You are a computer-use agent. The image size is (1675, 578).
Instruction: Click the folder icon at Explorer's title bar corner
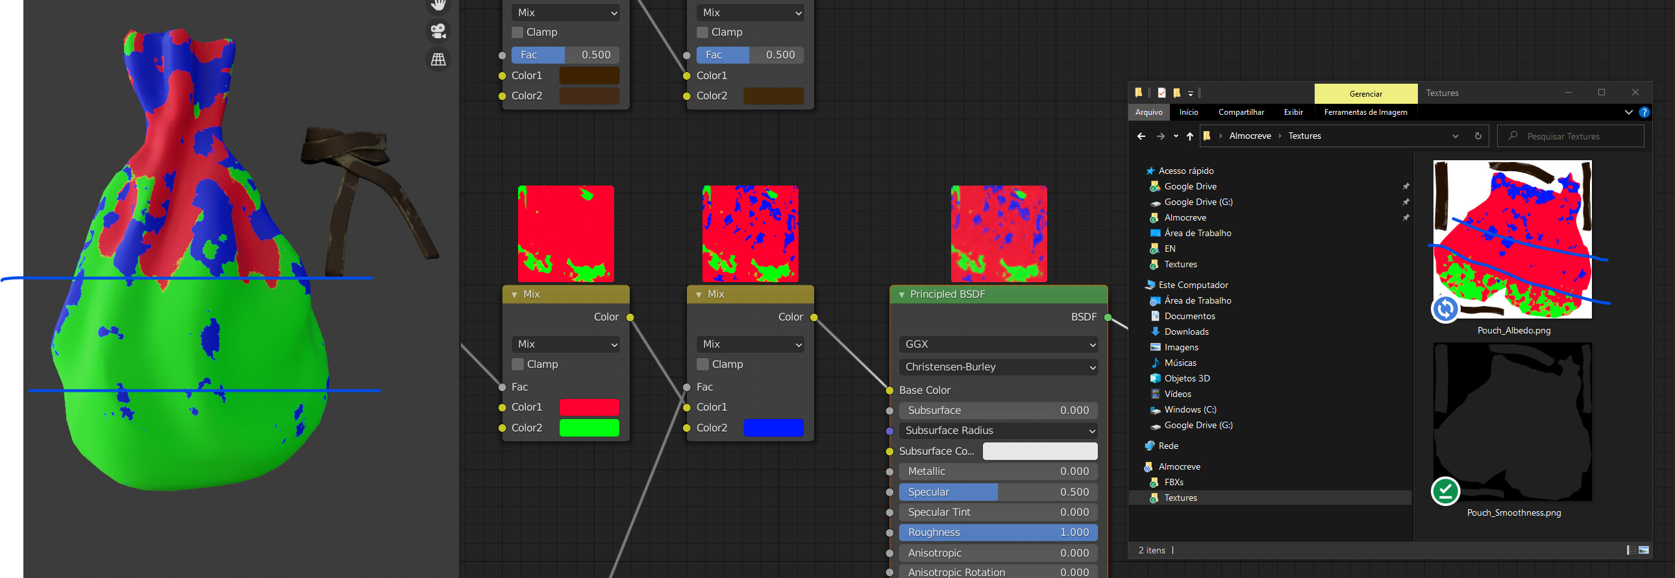(x=1139, y=93)
